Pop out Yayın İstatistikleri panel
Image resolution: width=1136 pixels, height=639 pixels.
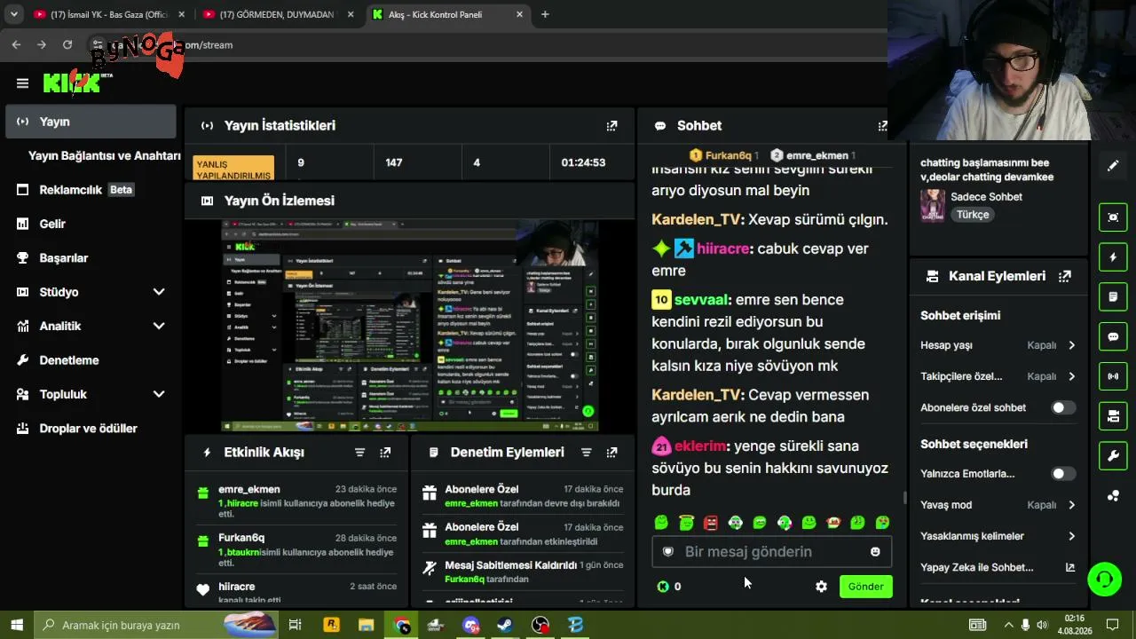click(x=611, y=126)
